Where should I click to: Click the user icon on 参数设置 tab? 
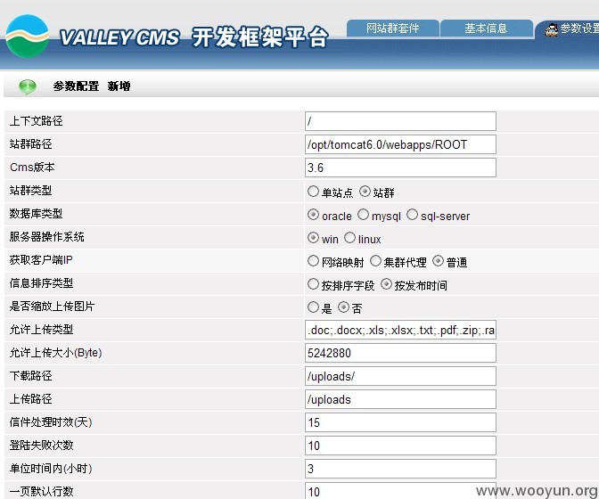click(551, 29)
